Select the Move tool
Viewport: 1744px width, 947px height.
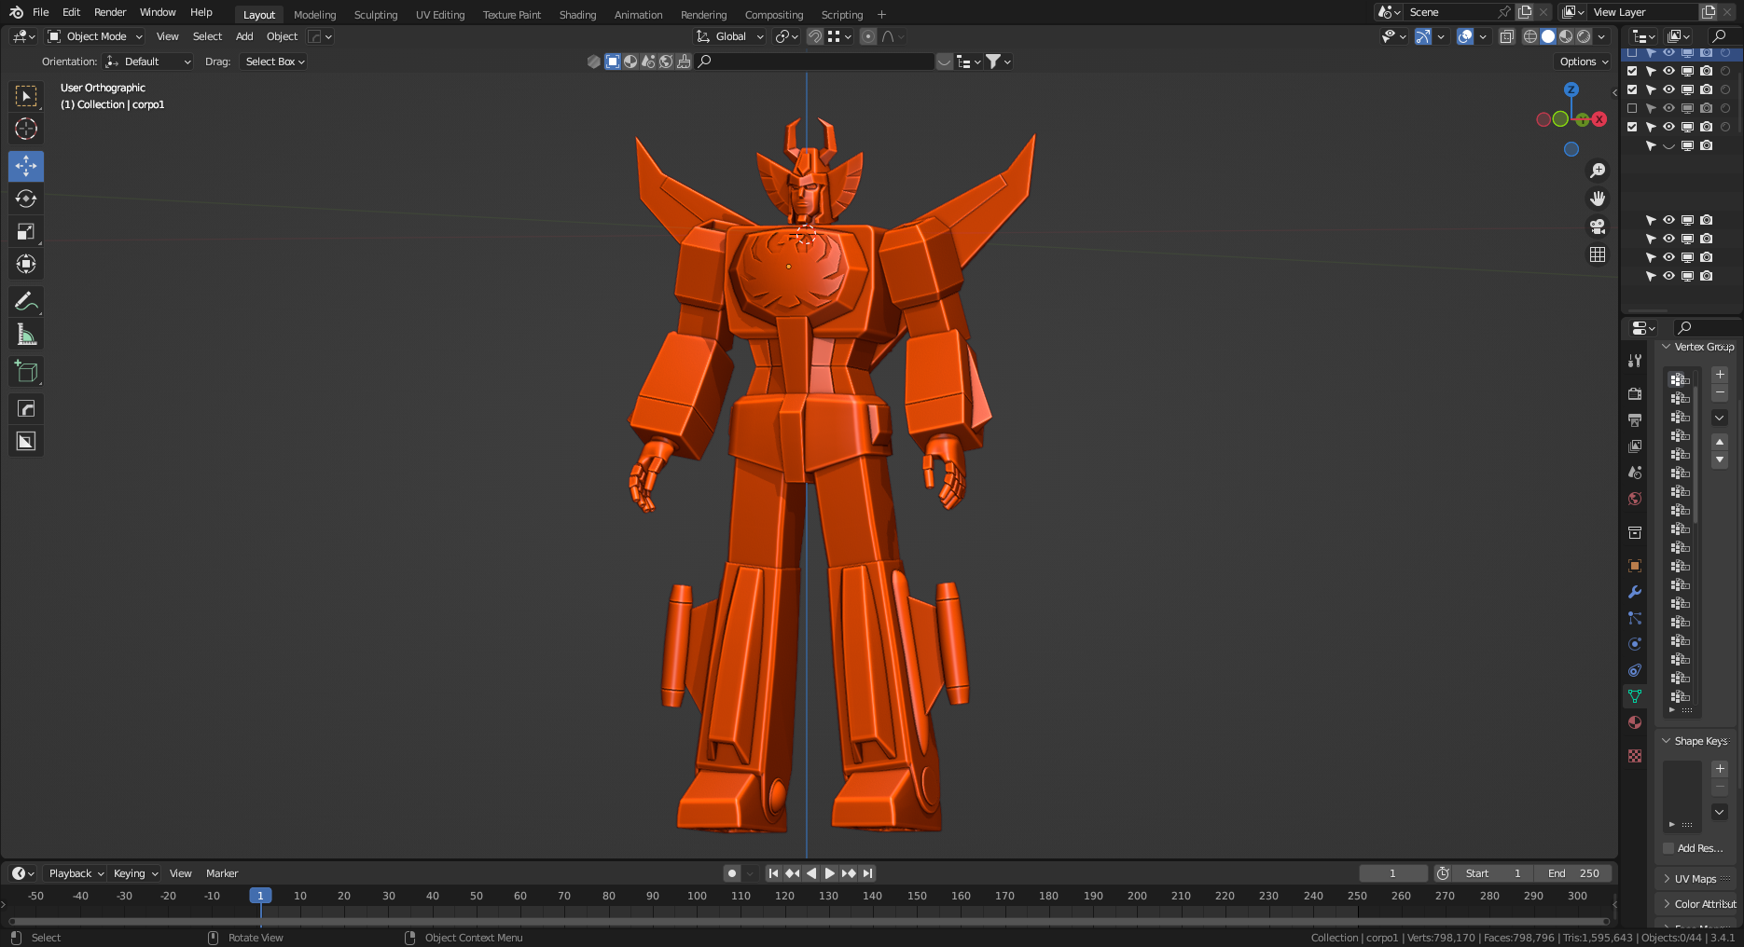pos(26,166)
